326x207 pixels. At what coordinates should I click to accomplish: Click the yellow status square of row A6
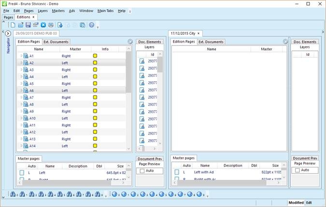click(95, 90)
